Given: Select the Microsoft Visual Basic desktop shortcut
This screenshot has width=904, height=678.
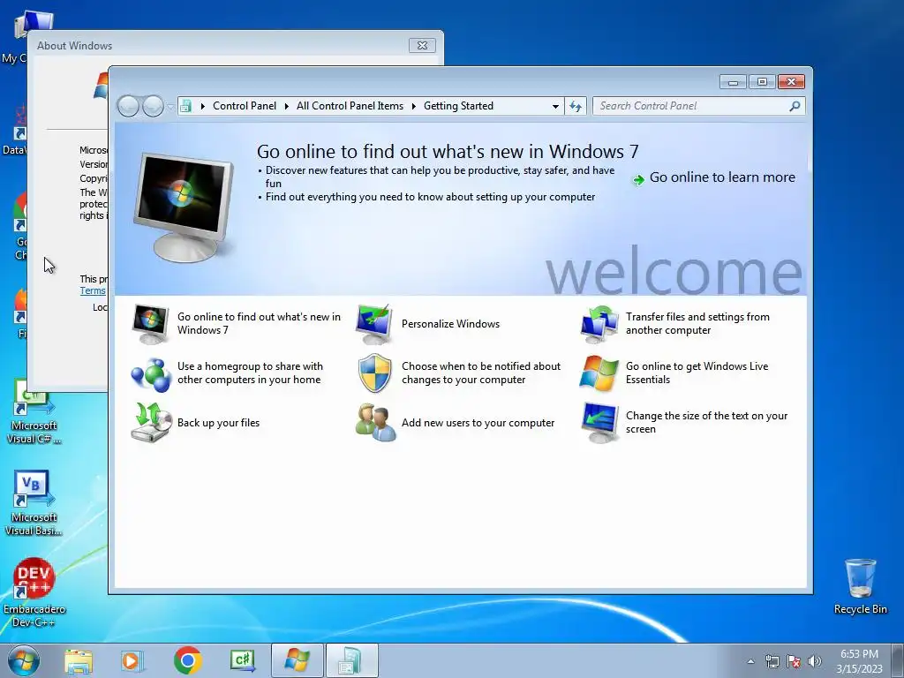Looking at the screenshot, I should [34, 502].
